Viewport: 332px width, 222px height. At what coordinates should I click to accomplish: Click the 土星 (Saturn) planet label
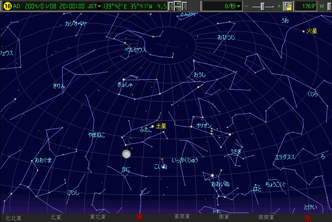pos(161,127)
